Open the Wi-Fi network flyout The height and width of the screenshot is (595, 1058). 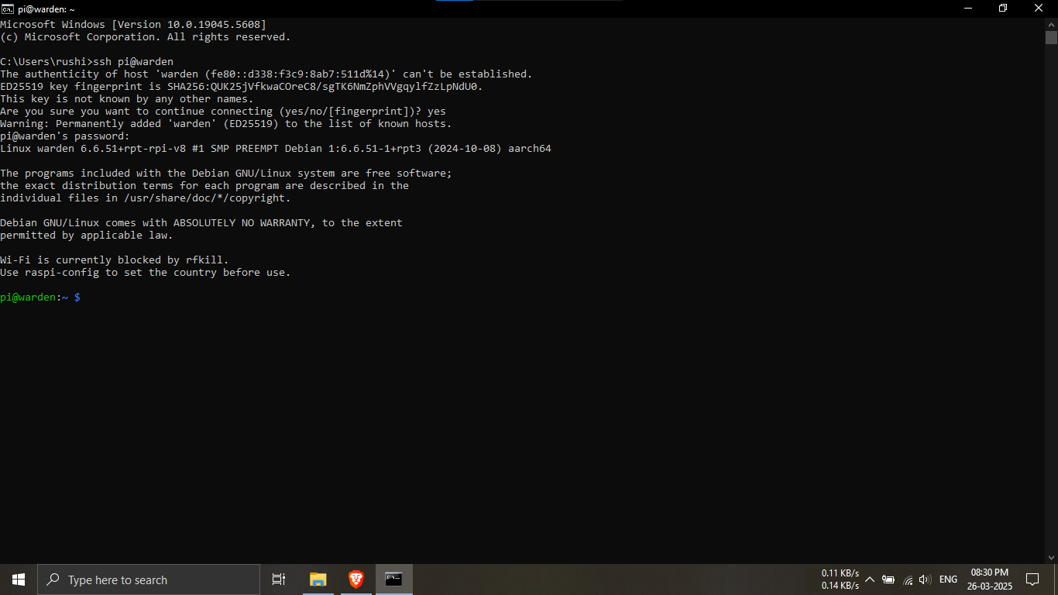(x=908, y=580)
